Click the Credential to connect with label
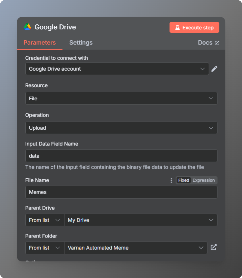 point(56,58)
